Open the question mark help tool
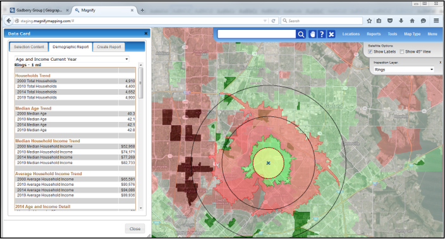The image size is (445, 239). click(x=322, y=34)
